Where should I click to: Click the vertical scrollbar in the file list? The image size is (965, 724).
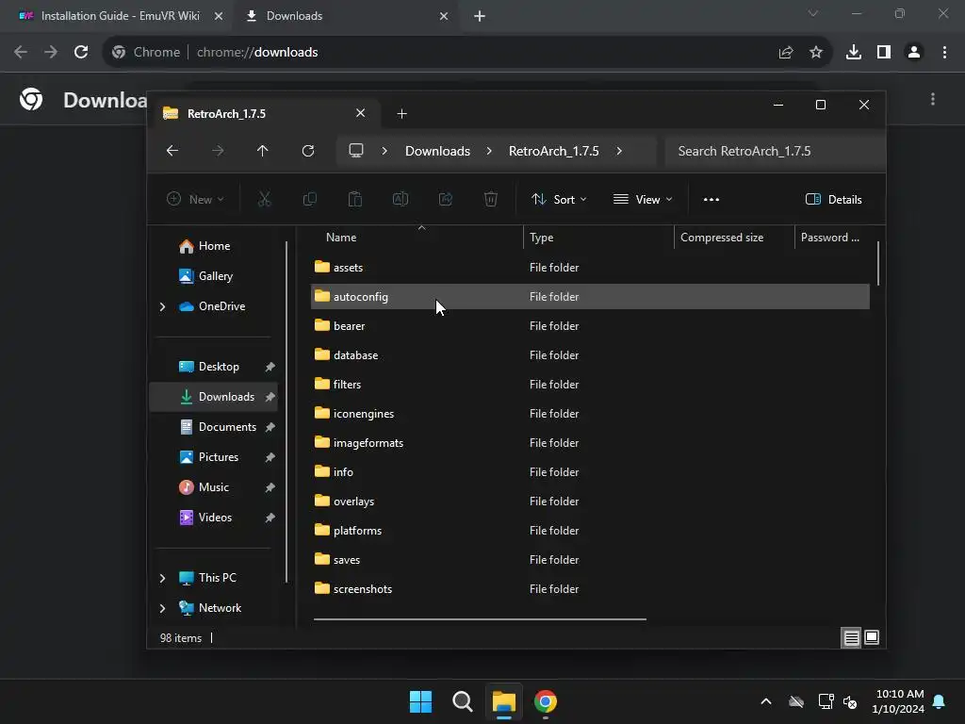pos(878,264)
